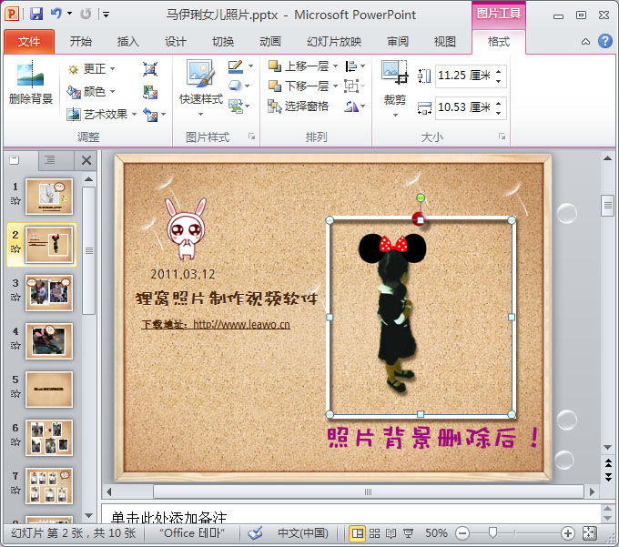Switch to Reading view icon
The width and height of the screenshot is (619, 547).
391,533
